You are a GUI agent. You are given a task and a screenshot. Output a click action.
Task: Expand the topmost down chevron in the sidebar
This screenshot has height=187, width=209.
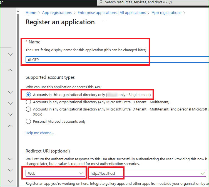(x=10, y=55)
